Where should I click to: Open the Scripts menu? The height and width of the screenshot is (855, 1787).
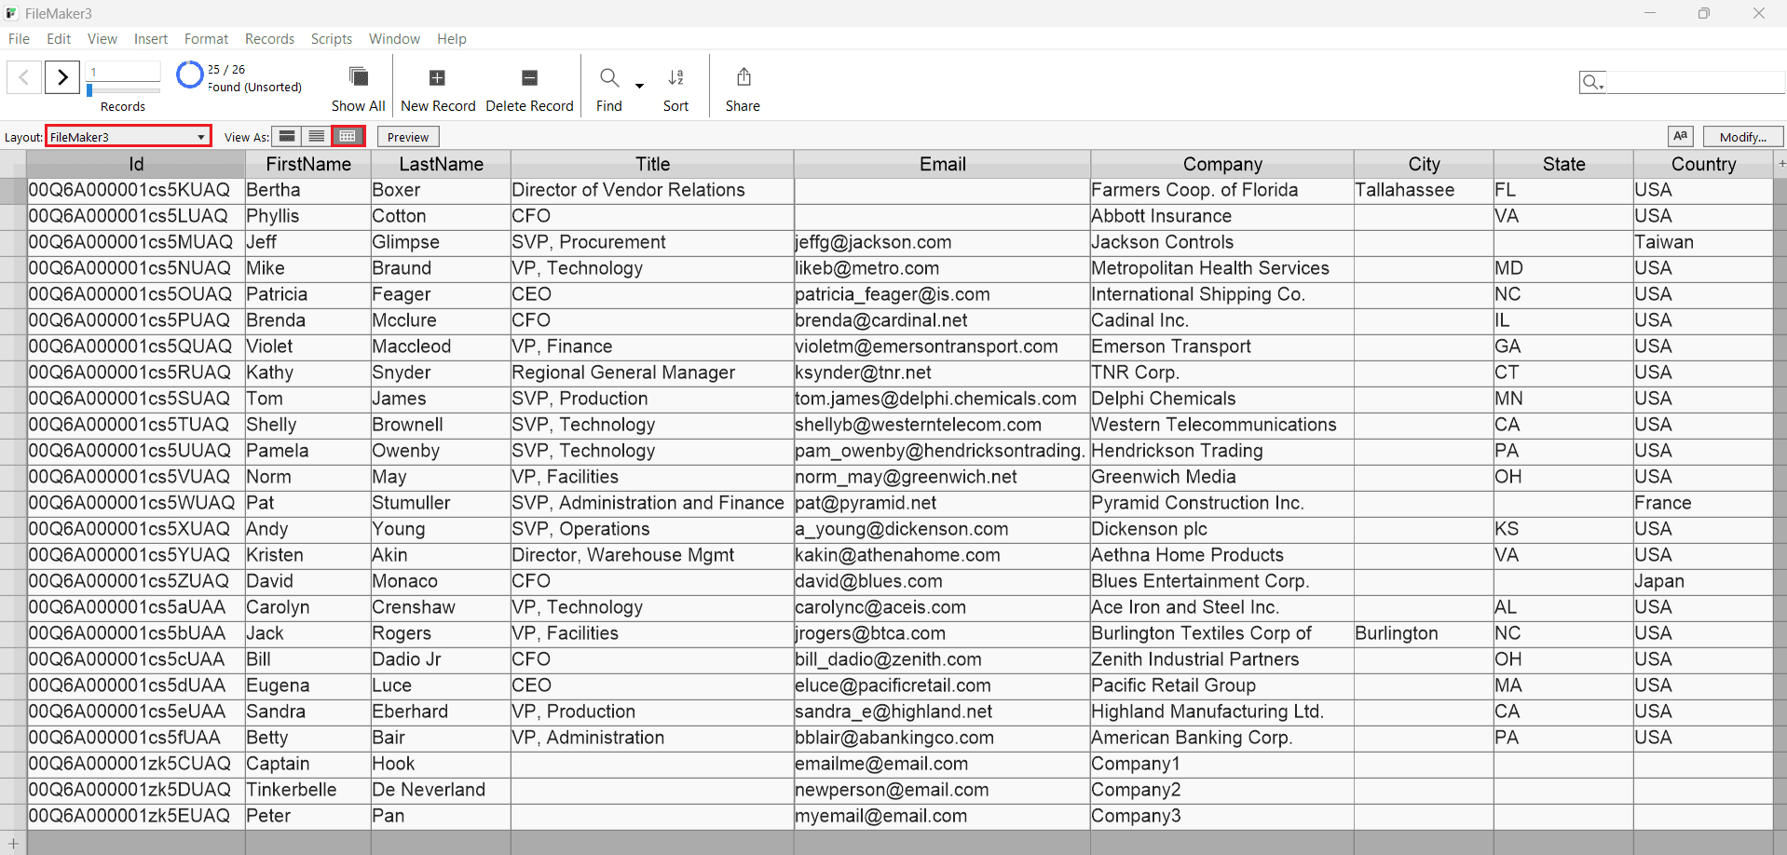(331, 39)
